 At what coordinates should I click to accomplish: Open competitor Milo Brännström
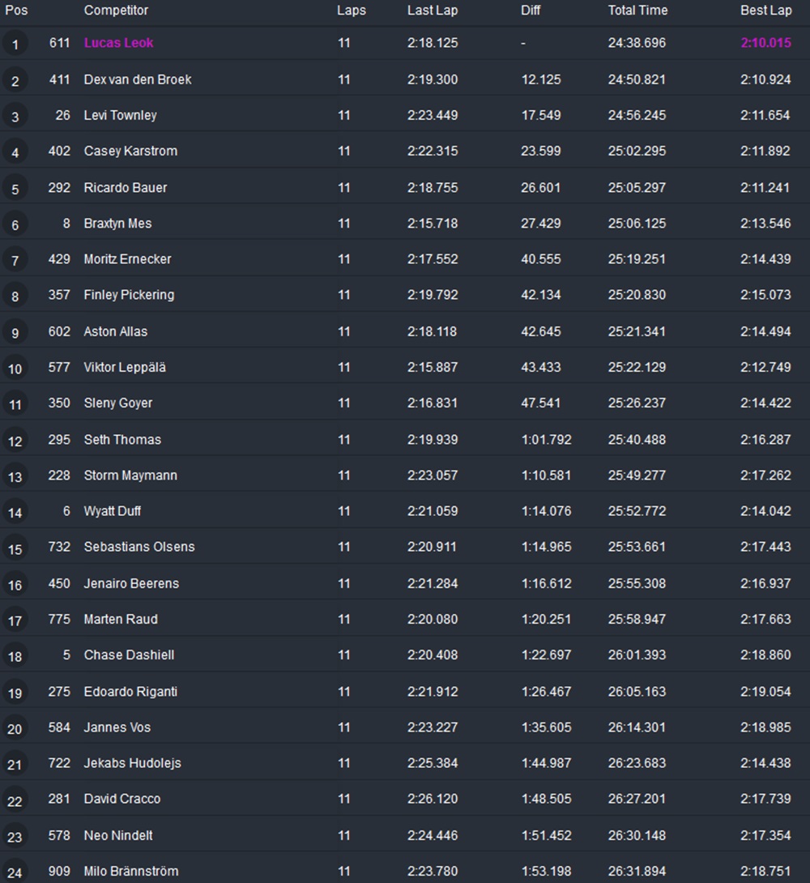pyautogui.click(x=131, y=871)
